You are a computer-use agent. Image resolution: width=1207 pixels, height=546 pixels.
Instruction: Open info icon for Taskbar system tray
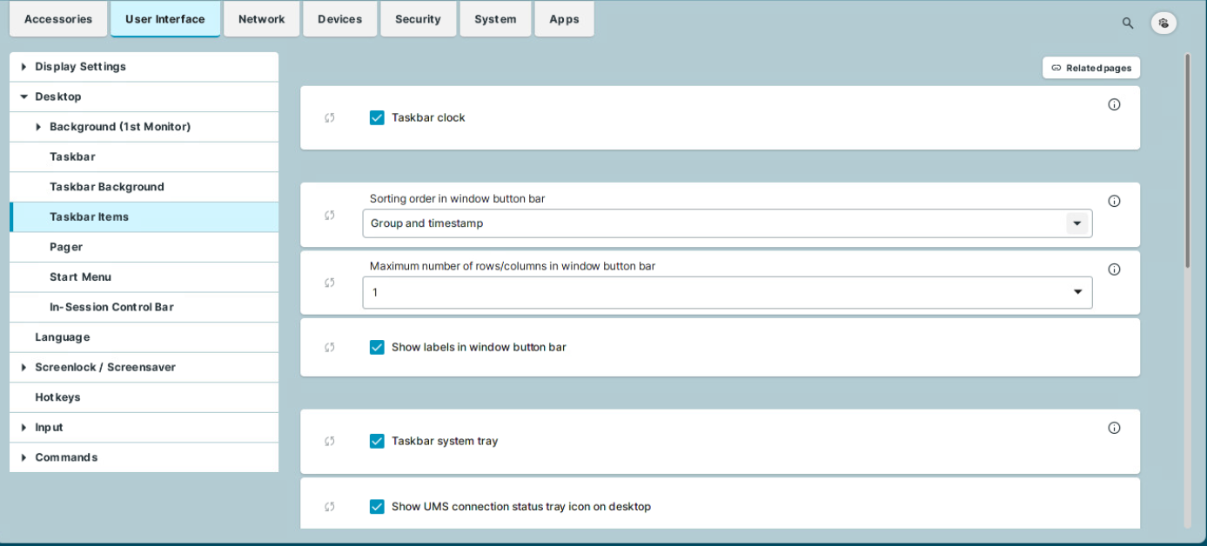1114,428
